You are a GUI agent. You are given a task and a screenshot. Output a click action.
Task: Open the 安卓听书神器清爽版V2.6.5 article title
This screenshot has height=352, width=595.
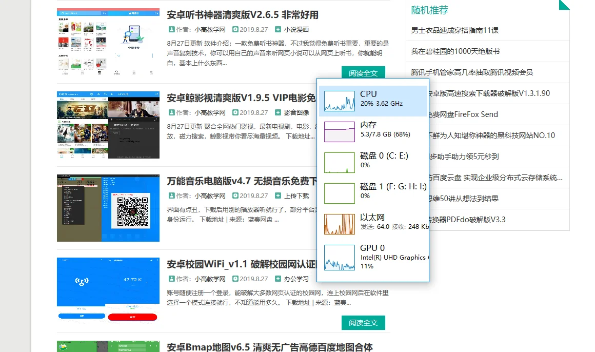243,15
